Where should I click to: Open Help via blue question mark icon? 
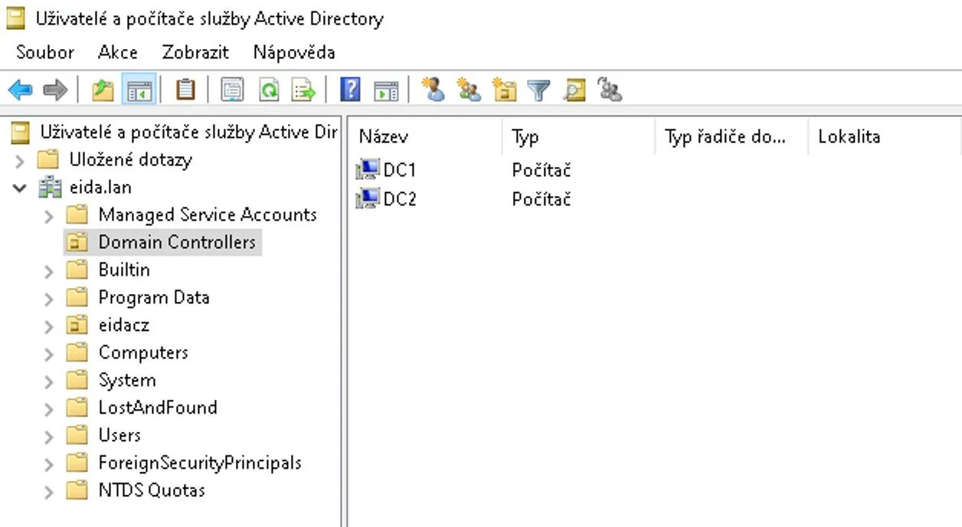350,90
